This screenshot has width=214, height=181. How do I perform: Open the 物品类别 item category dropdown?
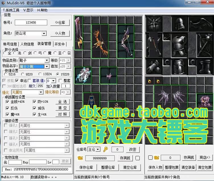(x=47, y=60)
